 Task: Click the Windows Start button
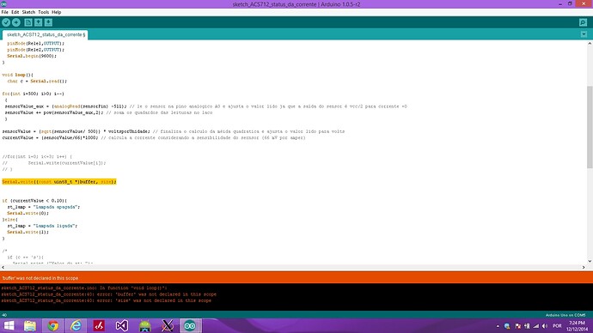[9, 325]
